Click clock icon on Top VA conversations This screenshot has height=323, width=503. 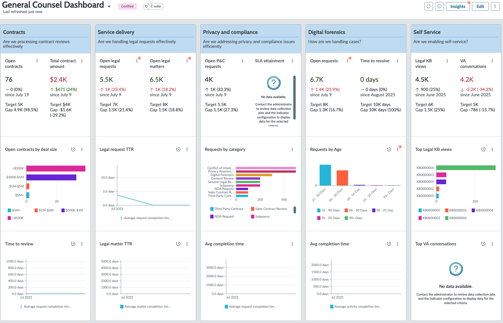(x=483, y=244)
